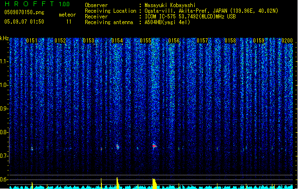This screenshot has height=189, width=298.
Task: Click the 0153 time marker
Action: [x=89, y=41]
